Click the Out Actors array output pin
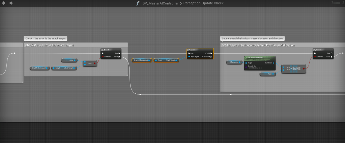 [x=274, y=63]
